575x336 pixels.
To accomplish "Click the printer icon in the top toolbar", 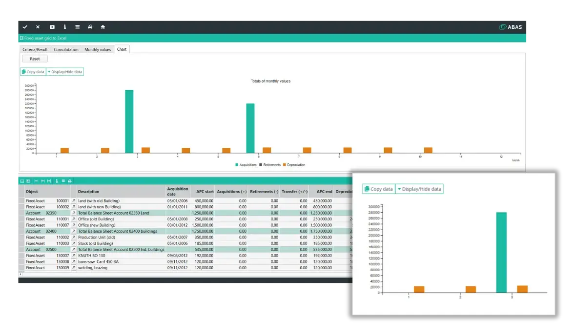I will [90, 27].
